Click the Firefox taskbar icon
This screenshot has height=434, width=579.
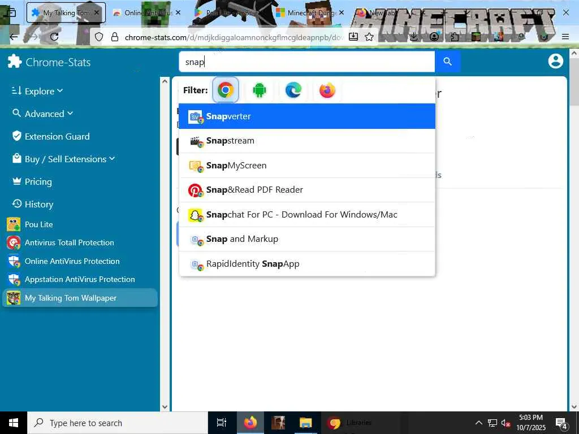250,423
